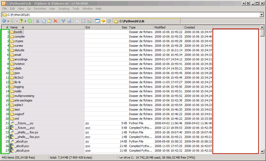Open the Up button dropdown arrow

point(25,21)
